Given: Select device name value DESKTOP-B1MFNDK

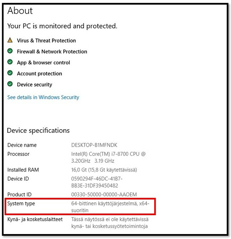Looking at the screenshot, I should coord(94,145).
